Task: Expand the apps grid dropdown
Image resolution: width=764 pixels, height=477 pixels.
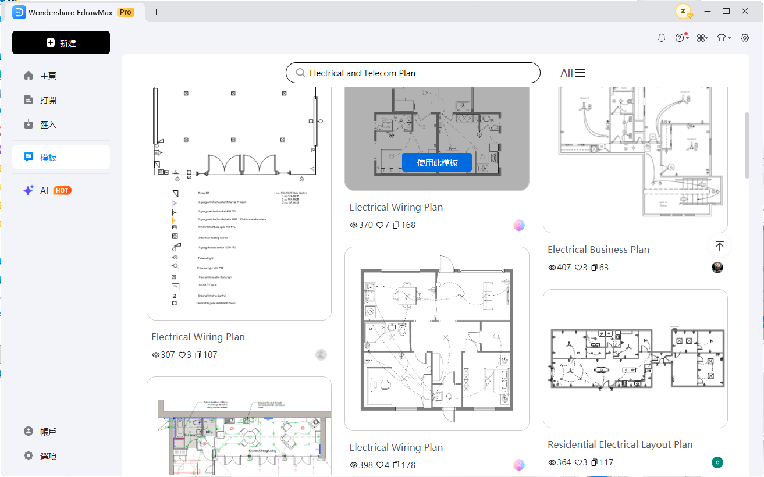Action: point(702,38)
